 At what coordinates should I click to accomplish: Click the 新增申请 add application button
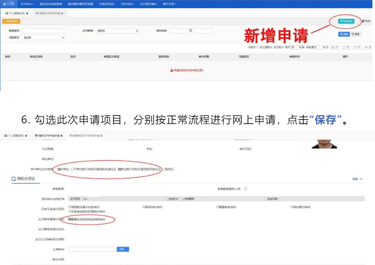point(346,21)
